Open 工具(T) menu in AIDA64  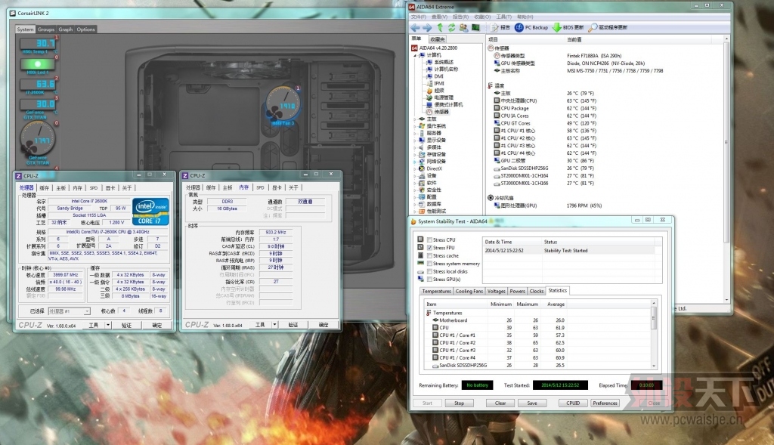504,17
